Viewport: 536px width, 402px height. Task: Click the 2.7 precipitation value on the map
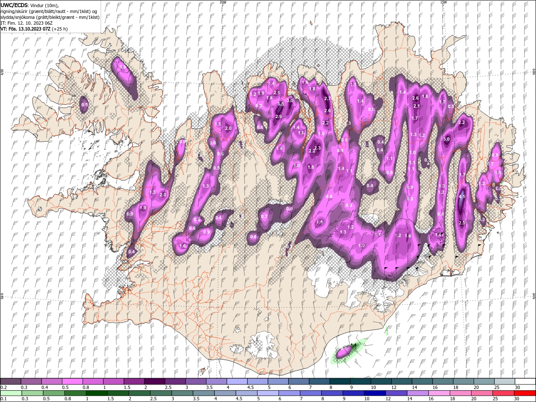coord(327,98)
